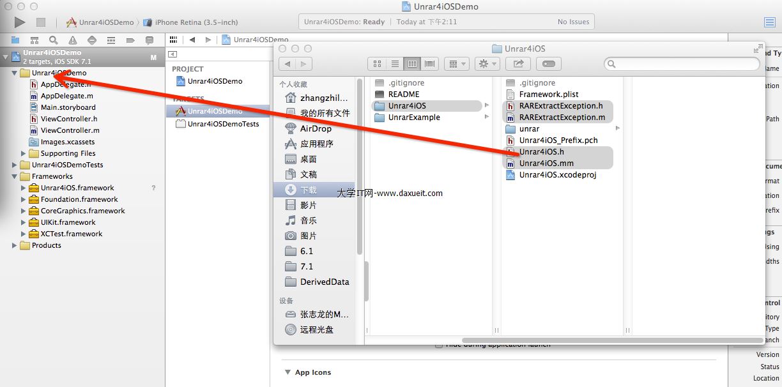The width and height of the screenshot is (782, 387).
Task: Expand the Unrar4iOSDemoTests group
Action: coord(15,165)
